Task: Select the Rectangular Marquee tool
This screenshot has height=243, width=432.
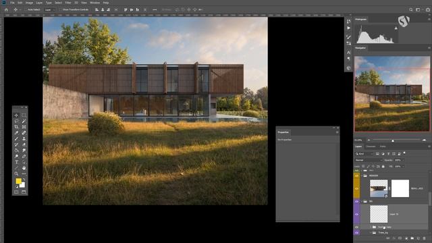Action: 24,115
